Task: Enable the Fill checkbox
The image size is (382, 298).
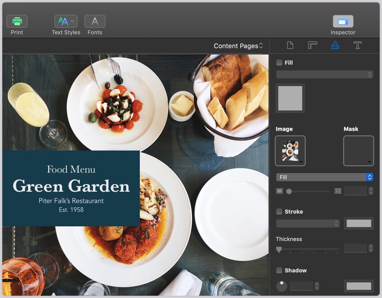Action: pyautogui.click(x=278, y=62)
